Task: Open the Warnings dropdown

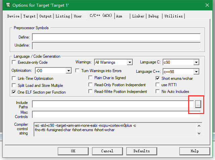Action: coord(130,62)
